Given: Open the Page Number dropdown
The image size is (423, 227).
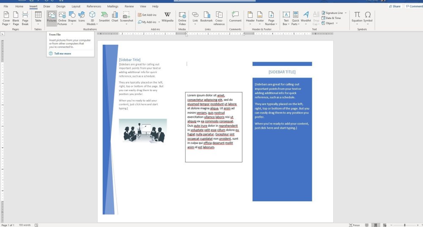Looking at the screenshot, I should (271, 18).
